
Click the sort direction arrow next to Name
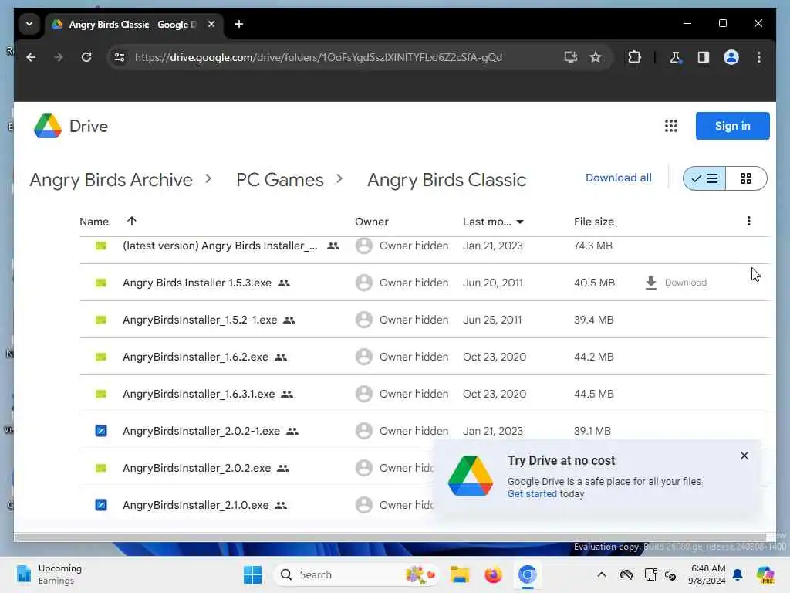tap(131, 221)
